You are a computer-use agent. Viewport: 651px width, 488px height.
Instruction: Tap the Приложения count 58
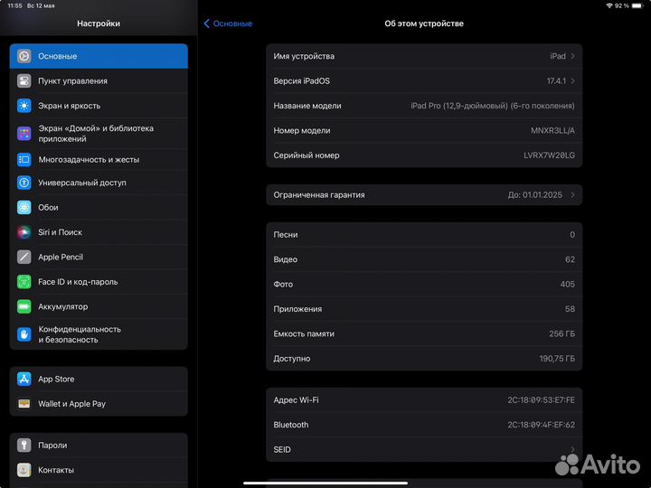click(x=570, y=309)
